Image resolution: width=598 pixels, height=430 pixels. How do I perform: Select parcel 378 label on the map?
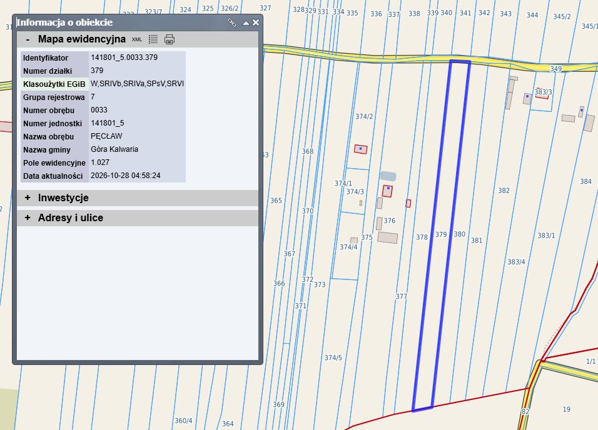tap(422, 237)
